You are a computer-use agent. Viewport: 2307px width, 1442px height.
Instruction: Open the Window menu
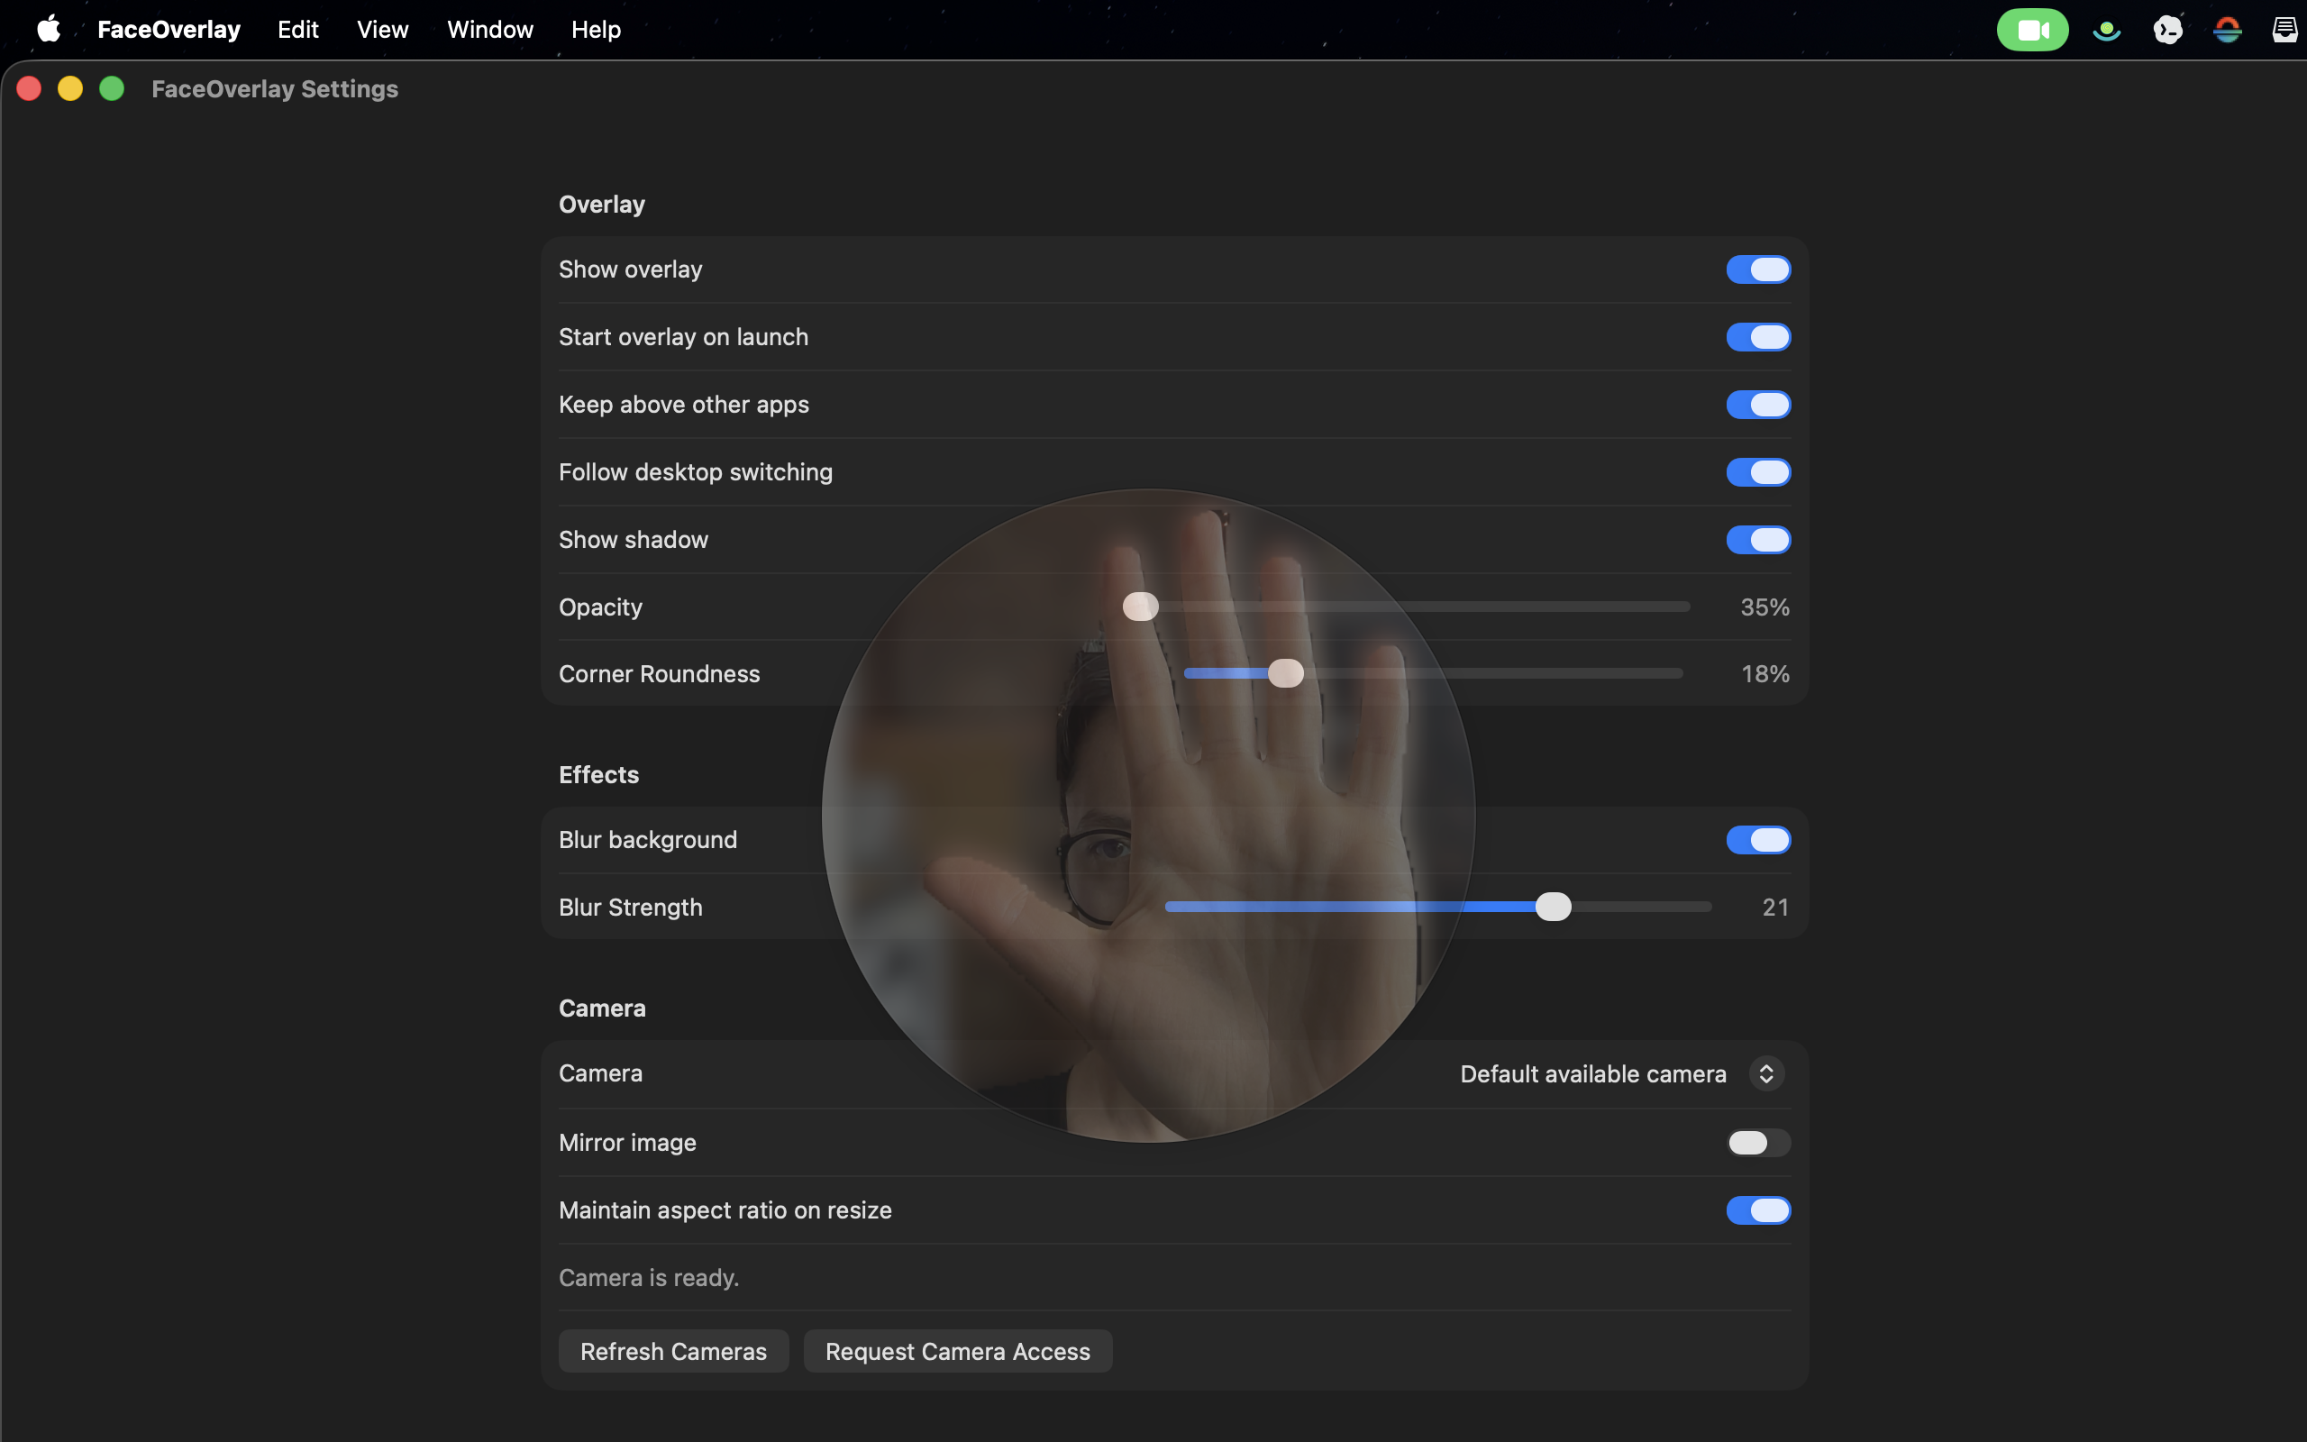pyautogui.click(x=490, y=29)
